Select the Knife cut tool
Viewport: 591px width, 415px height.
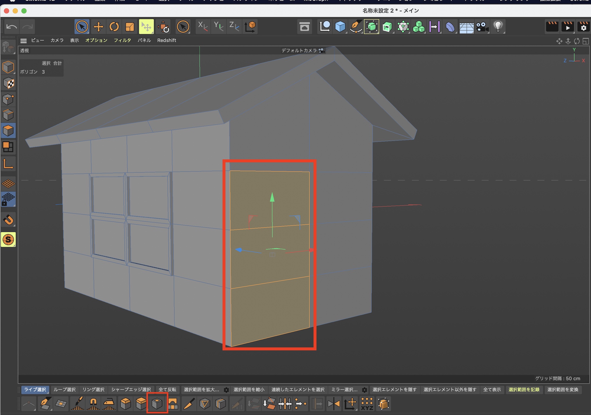189,403
